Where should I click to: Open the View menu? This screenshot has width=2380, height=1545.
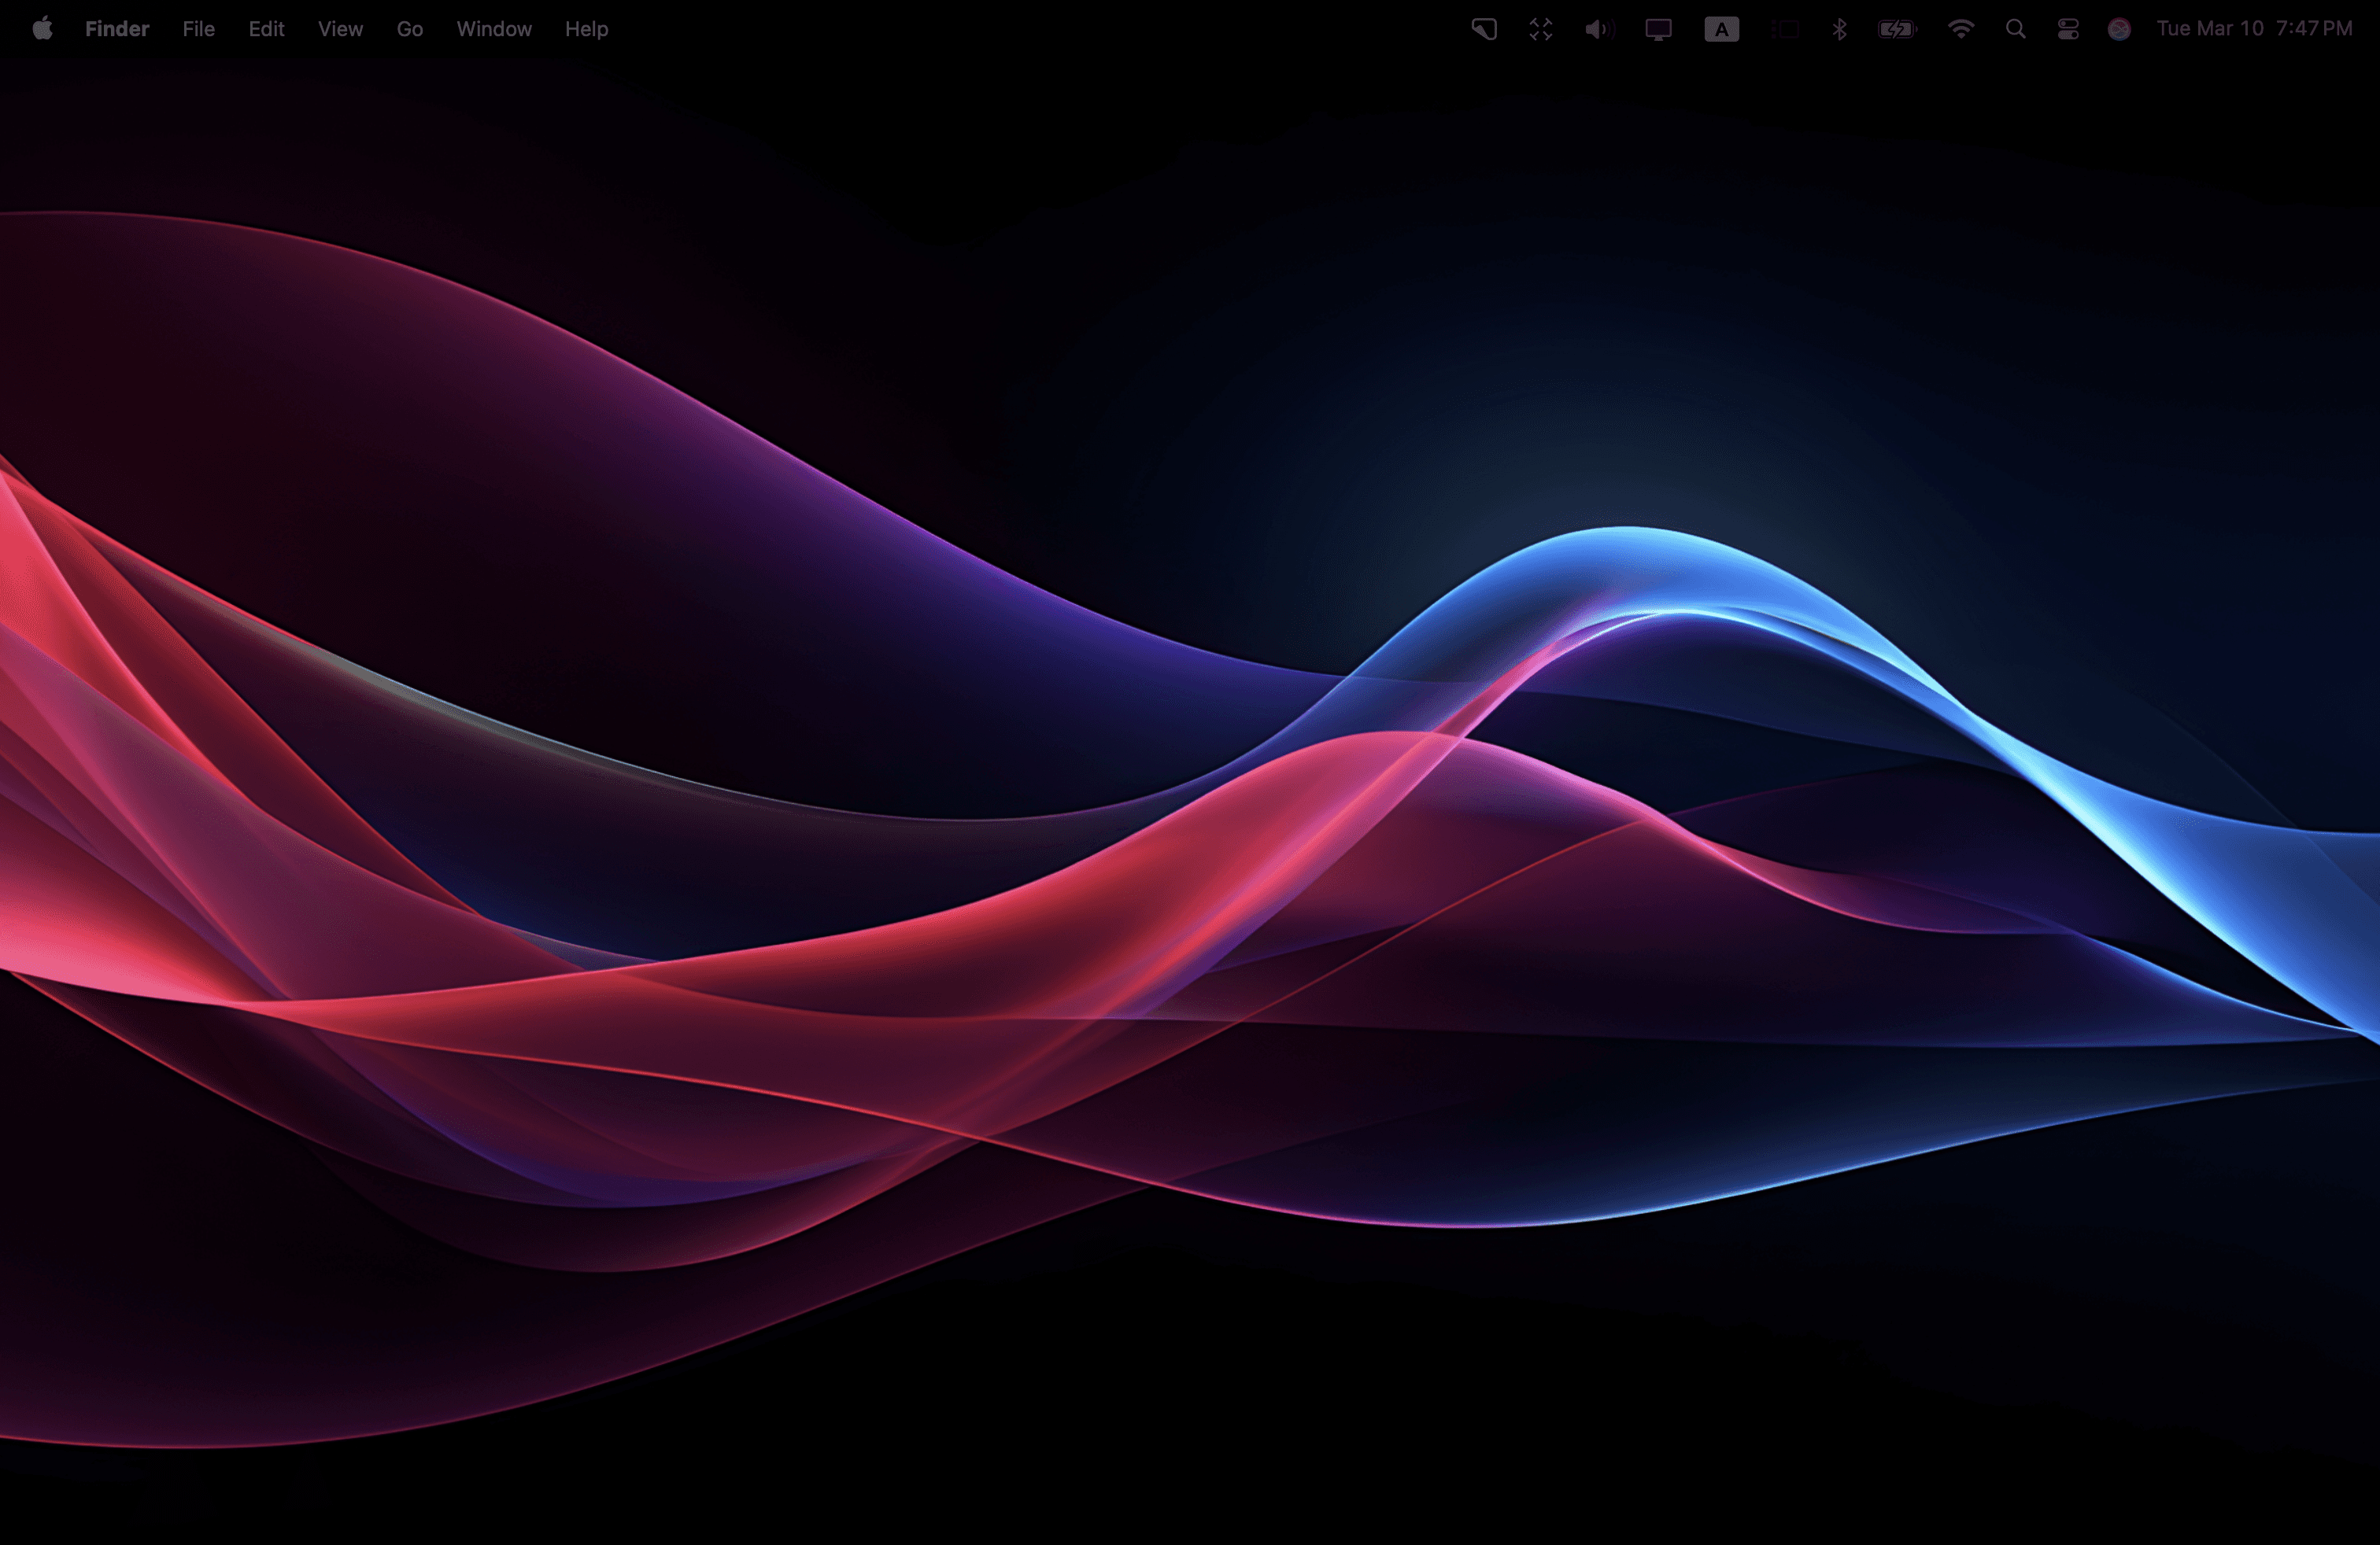[340, 29]
